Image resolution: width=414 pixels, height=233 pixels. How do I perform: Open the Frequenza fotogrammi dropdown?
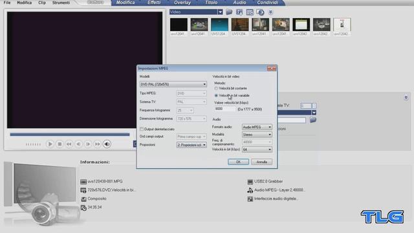tap(185, 110)
